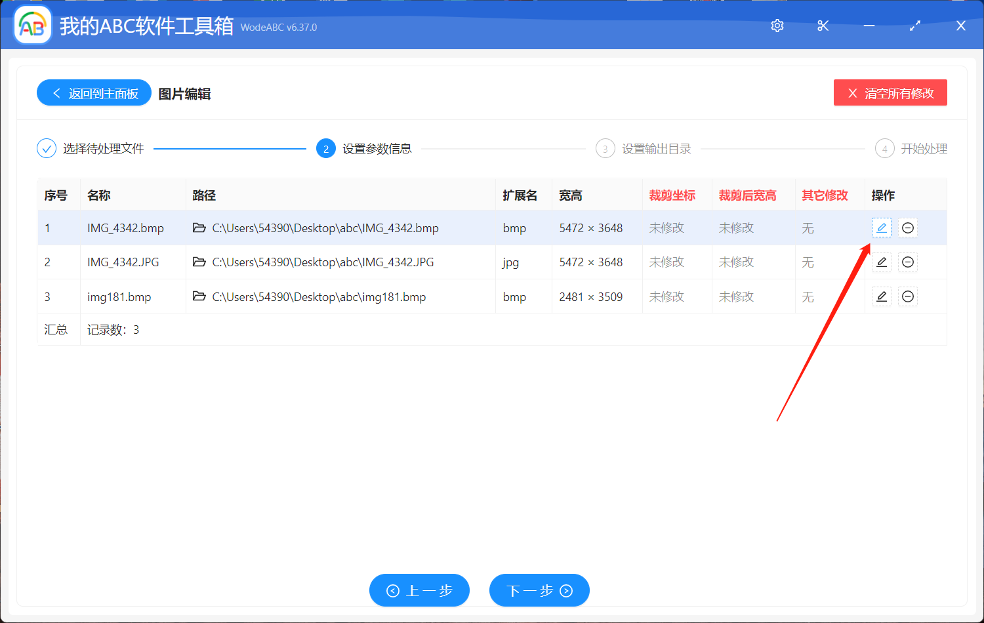Open folder icon for IMG_4342.bmp path
This screenshot has height=623, width=984.
click(199, 228)
